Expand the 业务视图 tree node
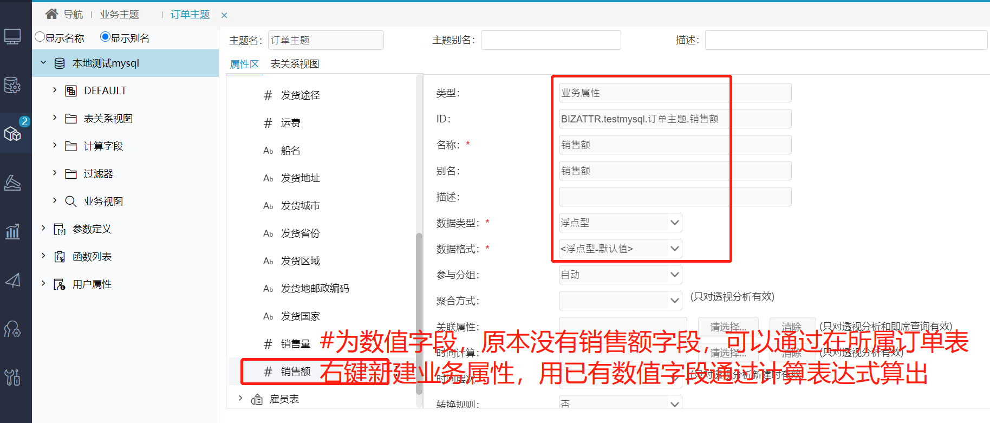The height and width of the screenshot is (423, 990). tap(55, 200)
